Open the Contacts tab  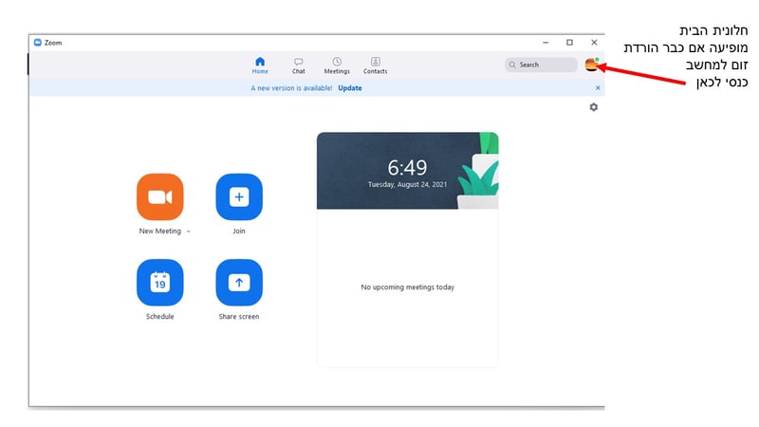coord(375,65)
